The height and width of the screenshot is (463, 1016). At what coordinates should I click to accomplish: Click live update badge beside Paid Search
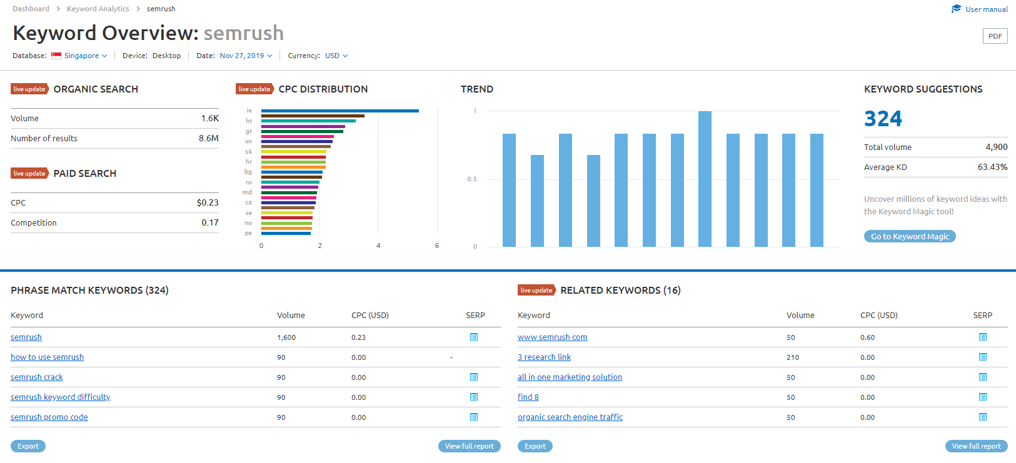29,173
